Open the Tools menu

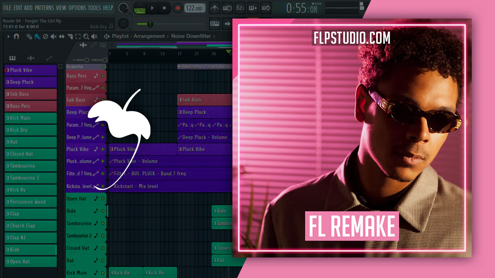(94, 8)
